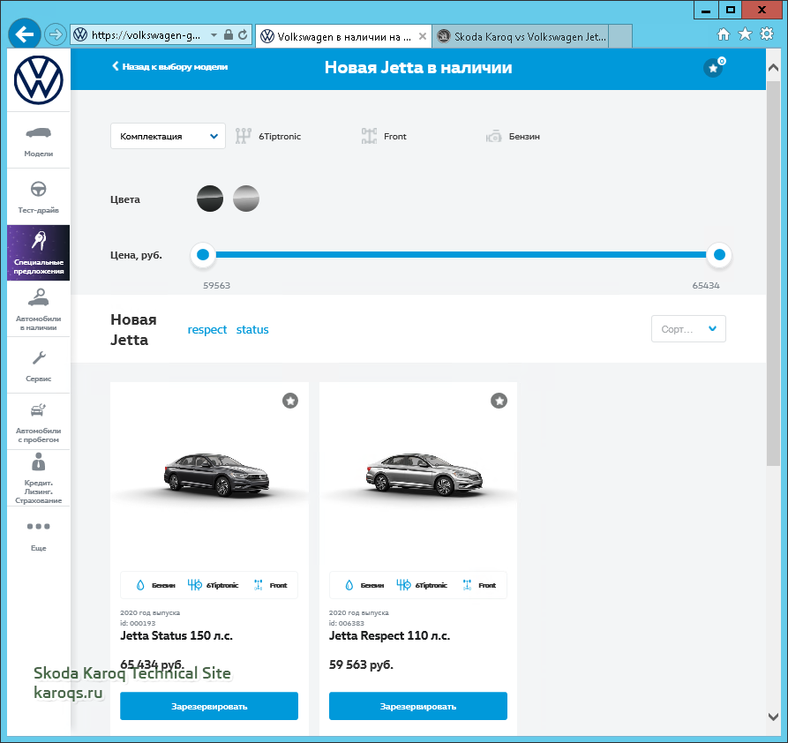Select the silver color swatch
Viewport: 788px width, 743px height.
coord(246,199)
